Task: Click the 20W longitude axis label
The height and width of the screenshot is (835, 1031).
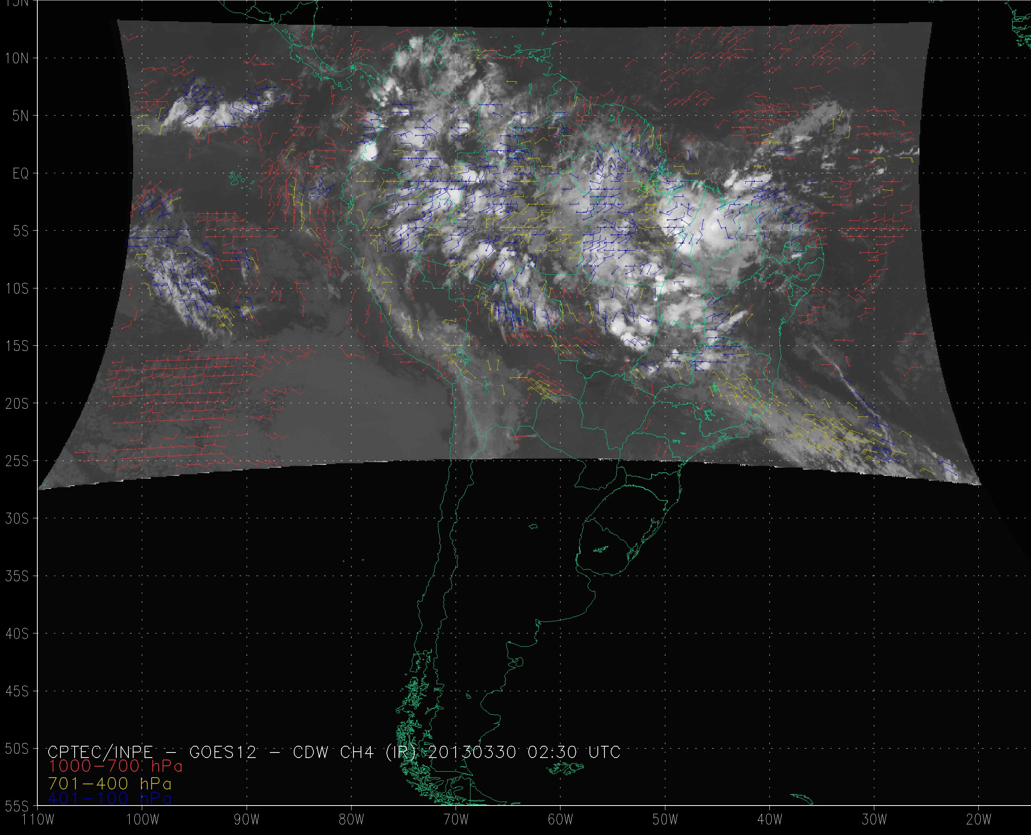Action: pos(978,820)
